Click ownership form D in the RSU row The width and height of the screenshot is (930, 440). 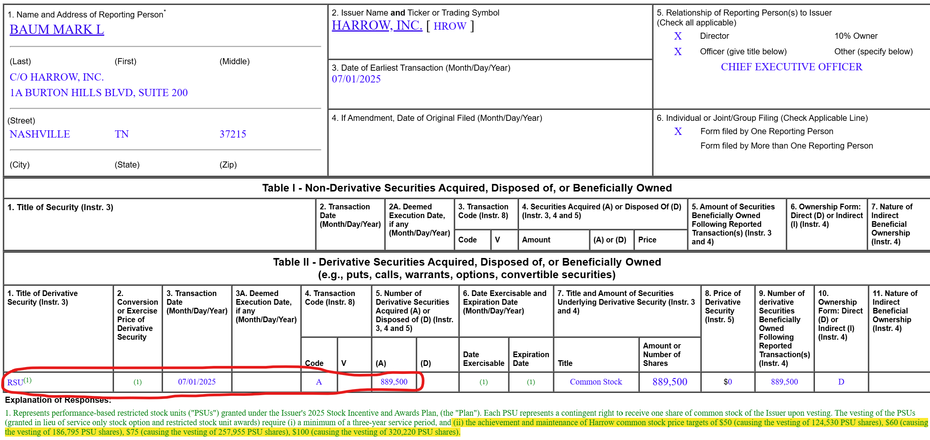tap(841, 382)
